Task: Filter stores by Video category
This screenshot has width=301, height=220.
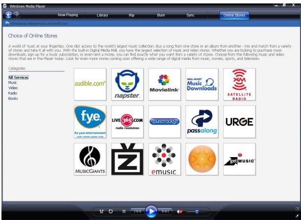Action: coord(13,88)
